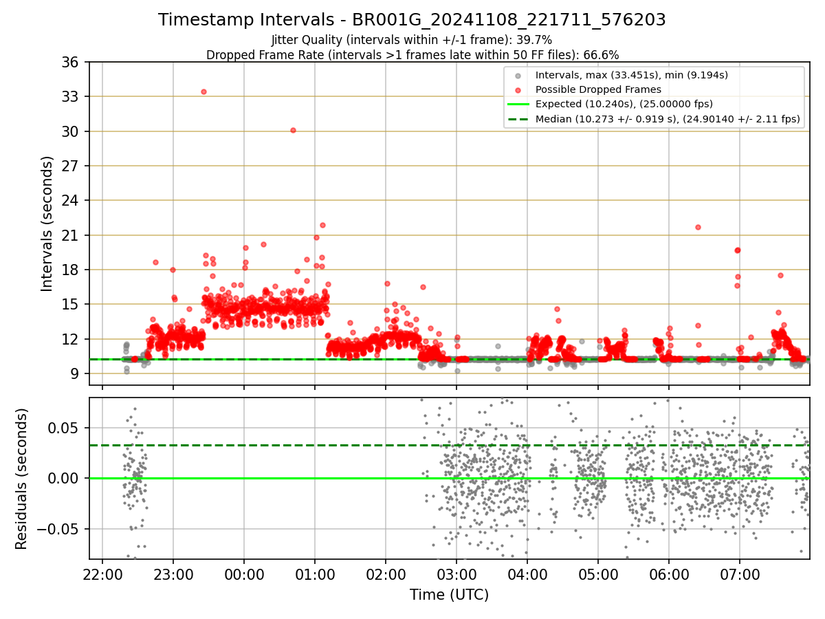Click the red outlier point at 30 seconds

293,130
